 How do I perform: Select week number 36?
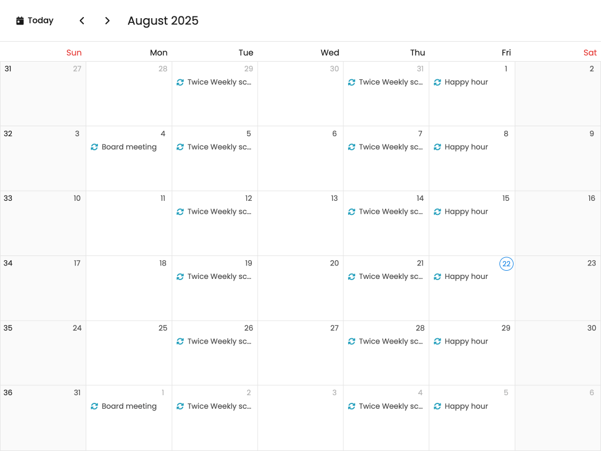tap(8, 393)
